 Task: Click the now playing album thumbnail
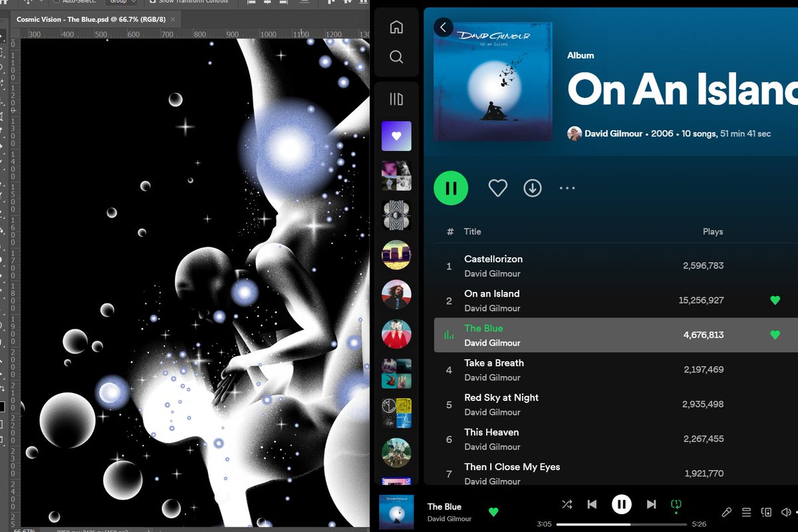tap(396, 512)
